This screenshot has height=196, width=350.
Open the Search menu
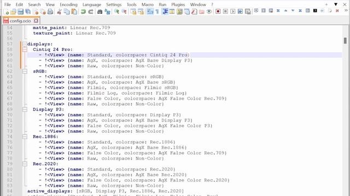click(x=34, y=4)
